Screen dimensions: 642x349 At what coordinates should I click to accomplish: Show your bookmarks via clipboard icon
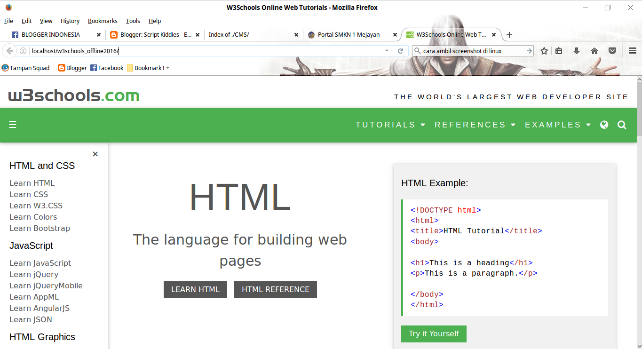[x=559, y=50]
